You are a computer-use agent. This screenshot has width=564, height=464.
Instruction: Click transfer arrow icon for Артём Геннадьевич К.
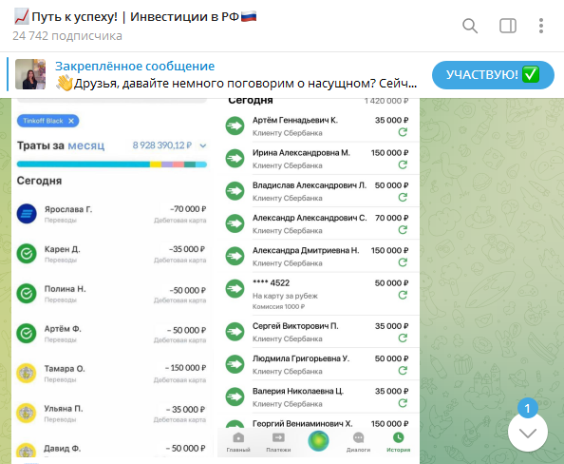coord(235,126)
